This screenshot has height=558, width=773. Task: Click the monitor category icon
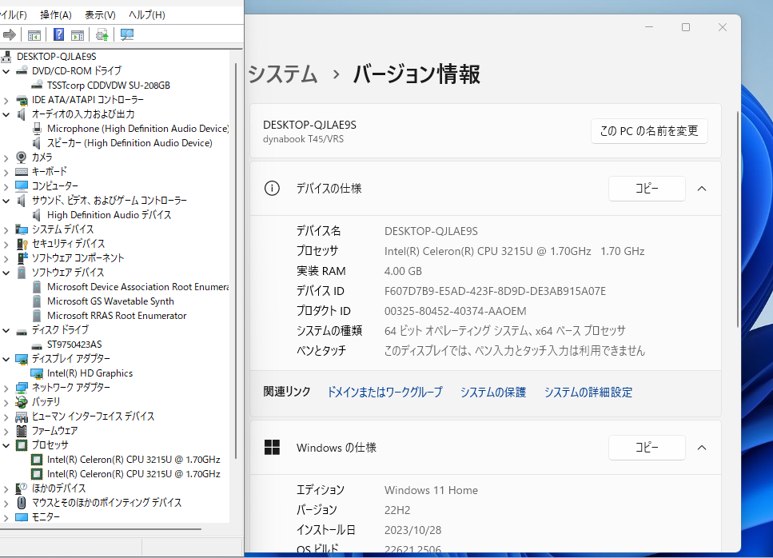(x=22, y=517)
